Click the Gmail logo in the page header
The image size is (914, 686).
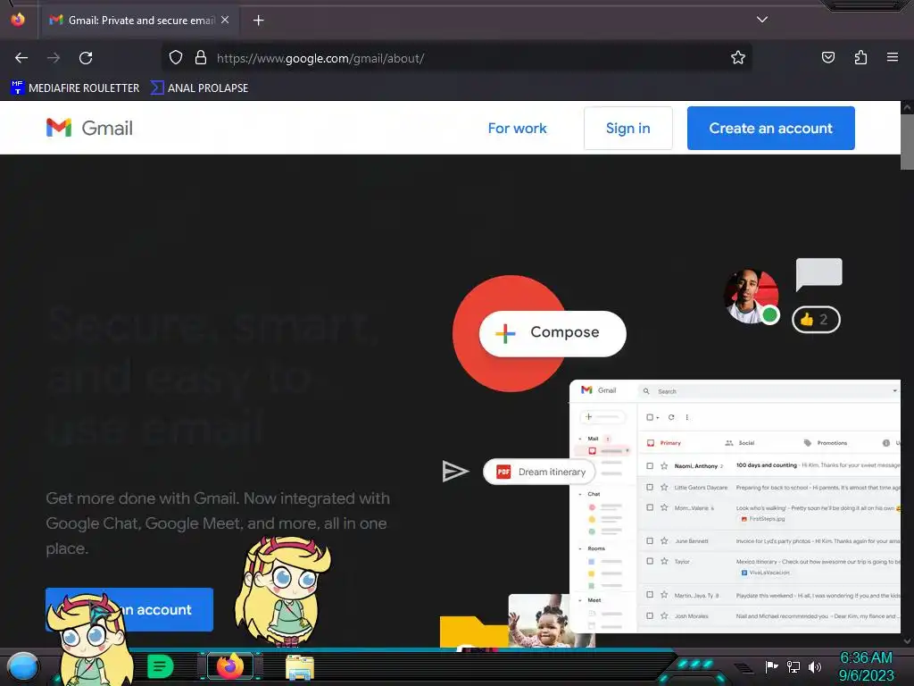(89, 128)
